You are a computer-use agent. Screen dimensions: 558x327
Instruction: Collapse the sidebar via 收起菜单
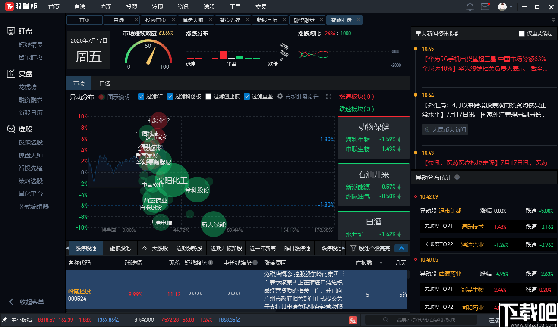click(27, 302)
